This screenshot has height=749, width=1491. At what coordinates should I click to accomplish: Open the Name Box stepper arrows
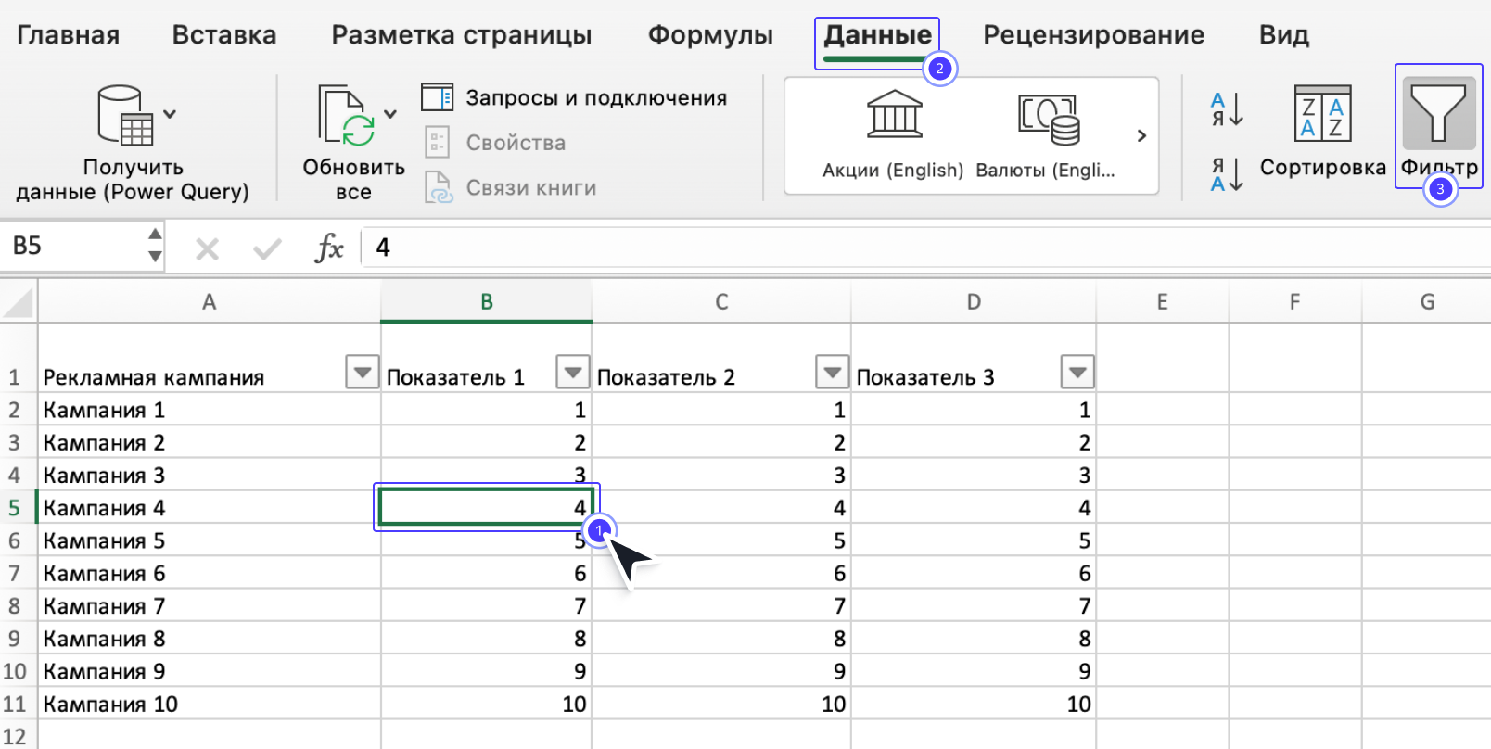tap(155, 246)
